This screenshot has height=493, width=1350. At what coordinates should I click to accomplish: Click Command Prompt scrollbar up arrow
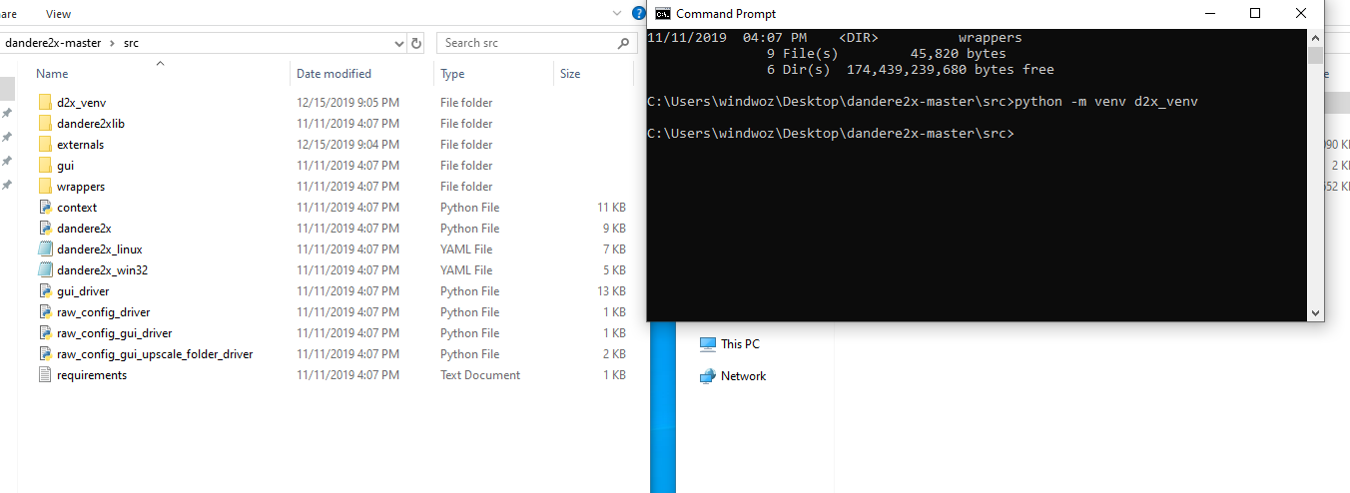click(1315, 36)
